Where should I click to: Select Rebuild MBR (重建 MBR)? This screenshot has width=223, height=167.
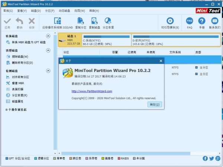(15, 83)
